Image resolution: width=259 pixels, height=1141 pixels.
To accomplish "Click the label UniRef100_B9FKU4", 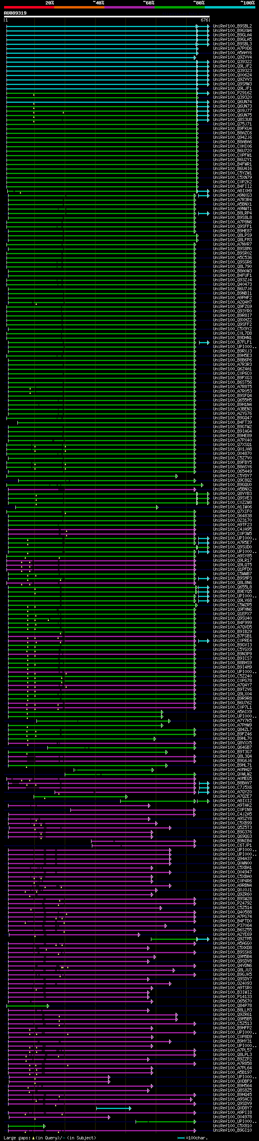I will click(x=232, y=128).
